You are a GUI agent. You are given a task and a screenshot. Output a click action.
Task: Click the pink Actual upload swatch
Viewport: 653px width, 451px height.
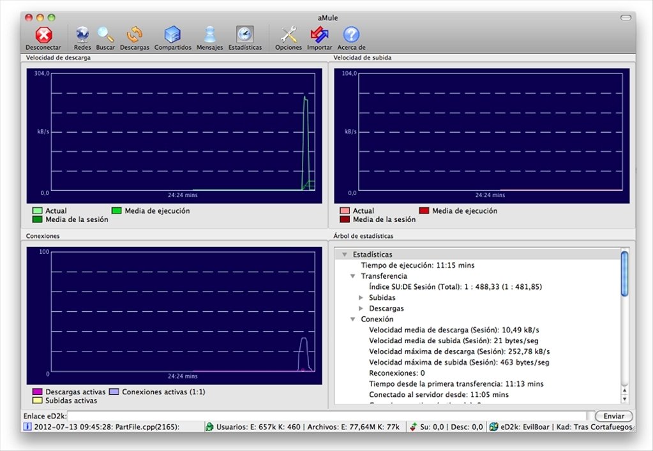click(345, 211)
